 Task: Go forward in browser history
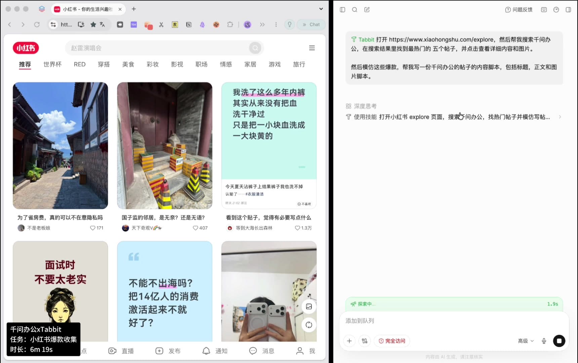[23, 25]
